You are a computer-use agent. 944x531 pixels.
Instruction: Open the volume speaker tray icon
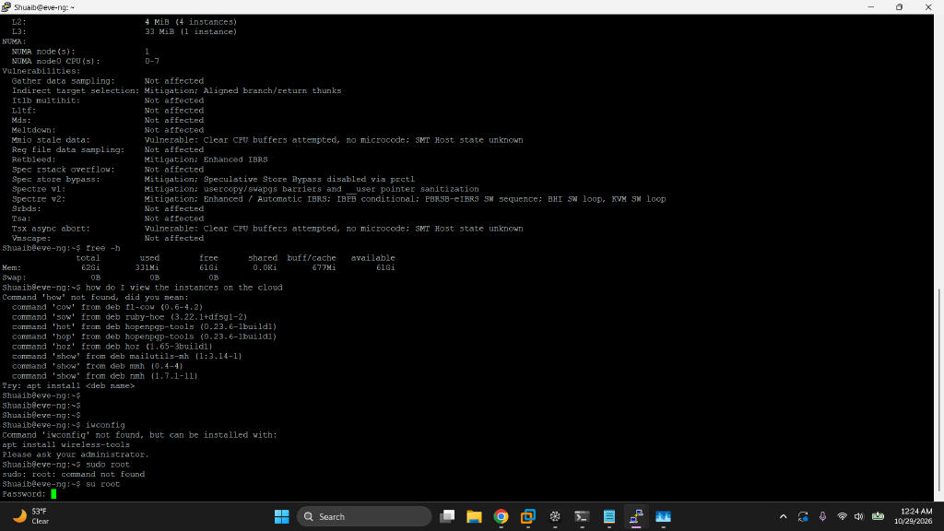pyautogui.click(x=859, y=516)
